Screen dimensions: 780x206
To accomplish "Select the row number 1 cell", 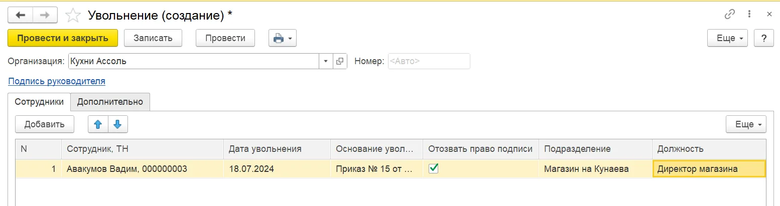I will pos(38,169).
